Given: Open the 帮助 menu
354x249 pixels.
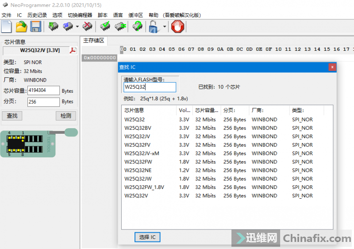Looking at the screenshot, I should [x=154, y=15].
